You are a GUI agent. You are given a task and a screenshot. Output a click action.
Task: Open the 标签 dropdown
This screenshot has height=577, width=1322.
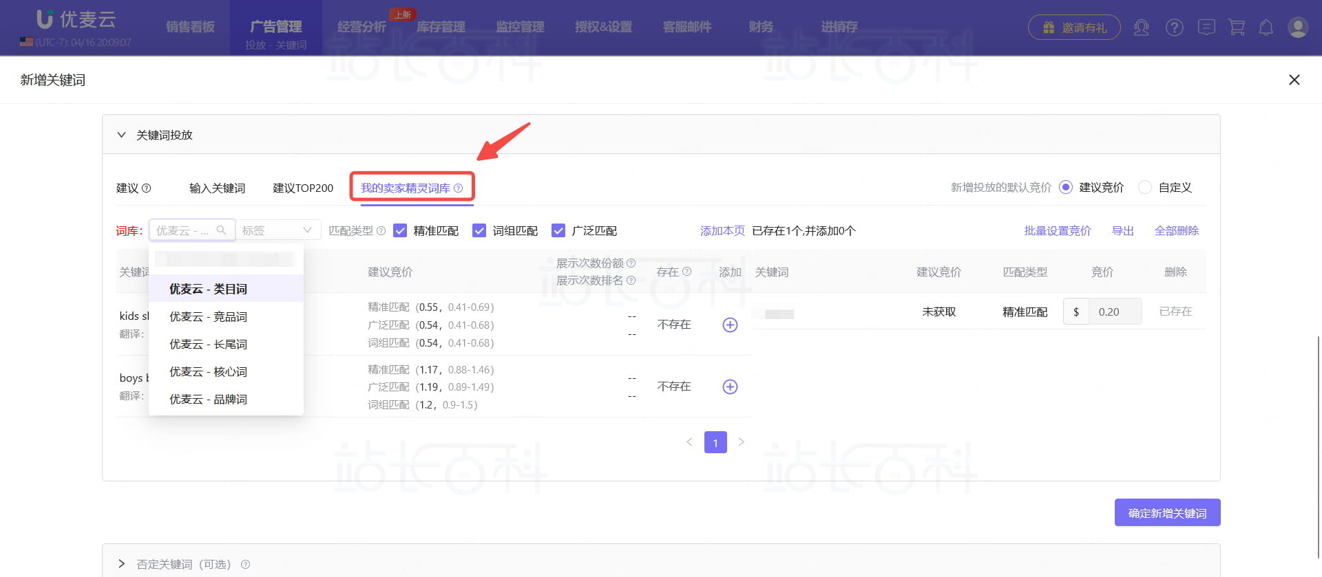pos(278,230)
